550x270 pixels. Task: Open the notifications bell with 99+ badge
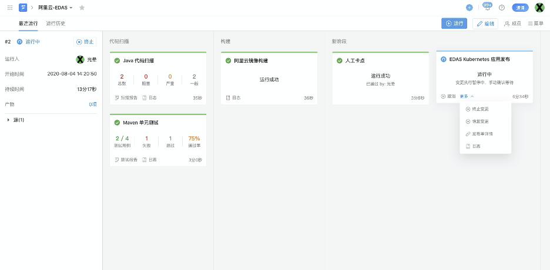[x=487, y=6]
